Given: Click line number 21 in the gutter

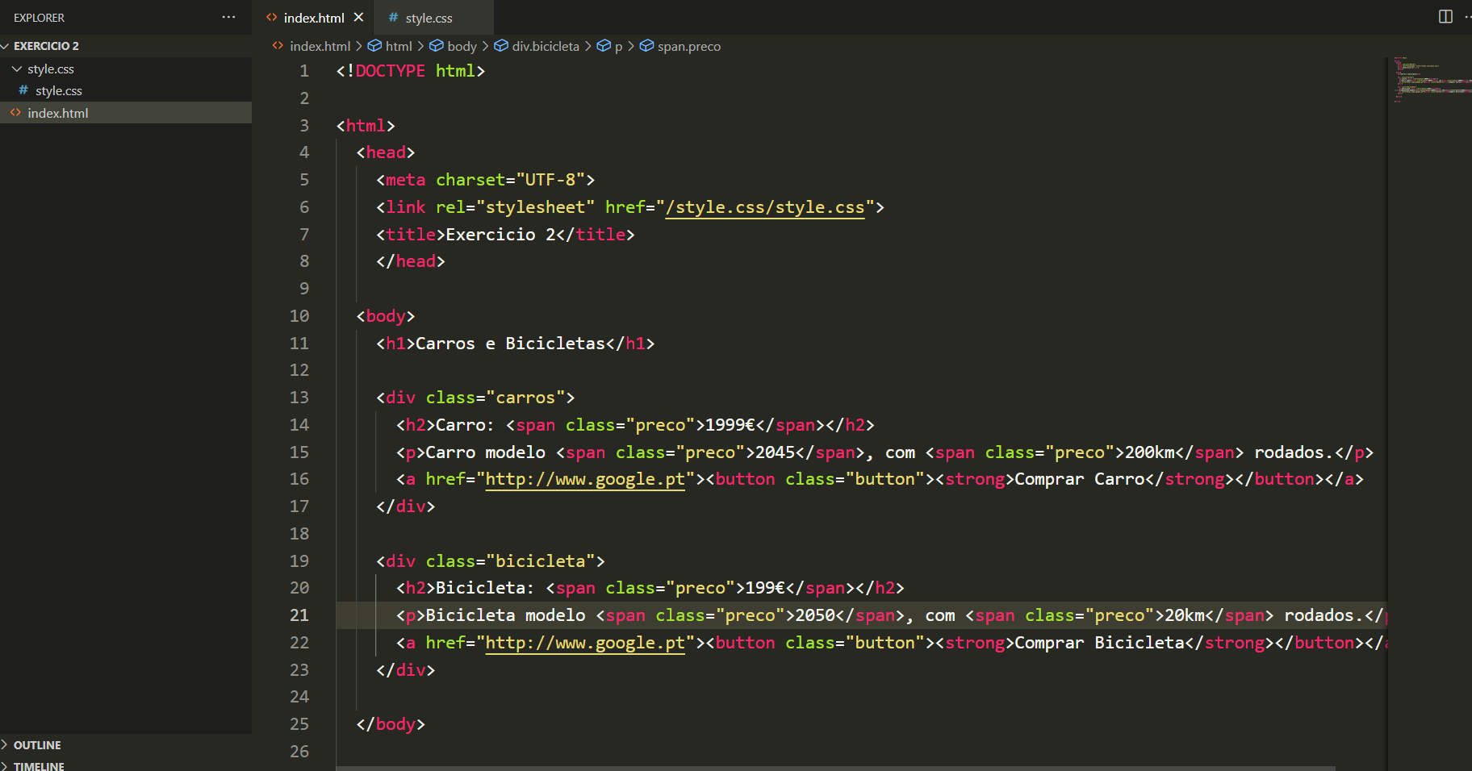Looking at the screenshot, I should pos(299,615).
